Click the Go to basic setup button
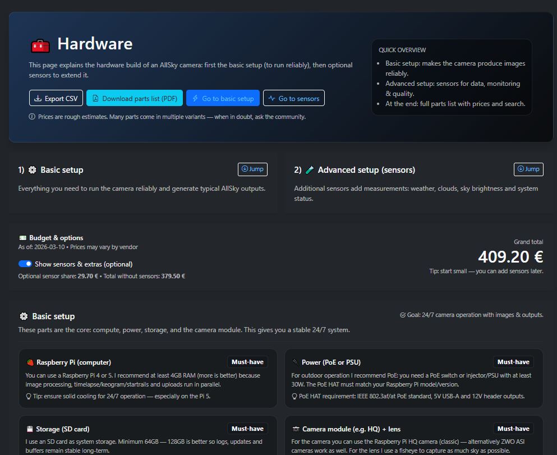Viewport: 557px width, 455px height. 223,98
